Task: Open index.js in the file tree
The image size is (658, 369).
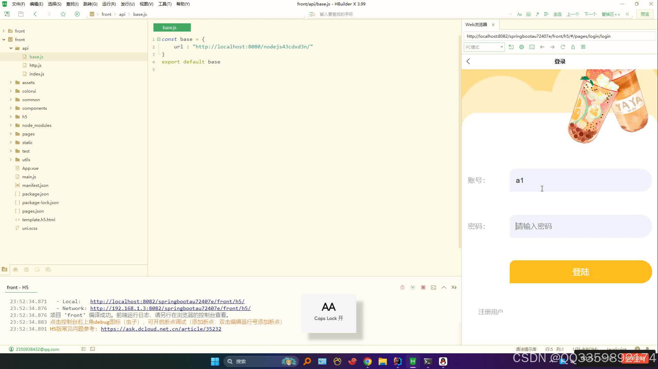Action: point(37,74)
